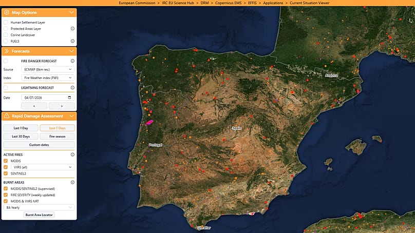Screen dimensions: 415x233
Task: Open info icon next to FUELS
Action: 72,41
